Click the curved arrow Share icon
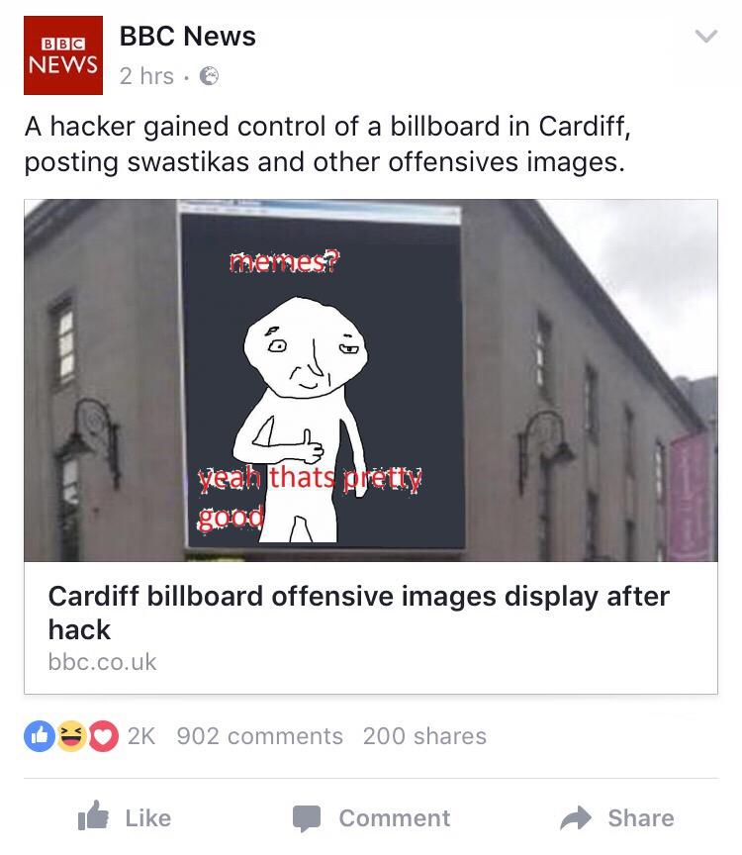The image size is (742, 855). point(576,817)
